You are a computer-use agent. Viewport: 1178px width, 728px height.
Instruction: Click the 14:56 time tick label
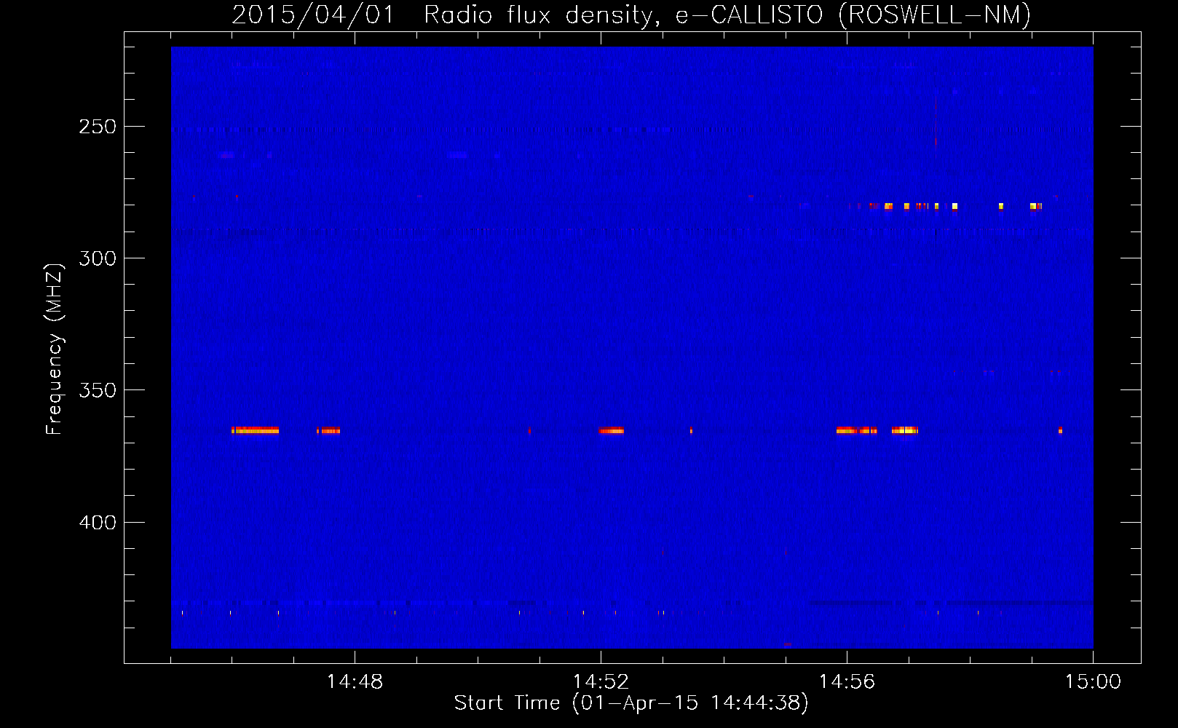coord(847,682)
